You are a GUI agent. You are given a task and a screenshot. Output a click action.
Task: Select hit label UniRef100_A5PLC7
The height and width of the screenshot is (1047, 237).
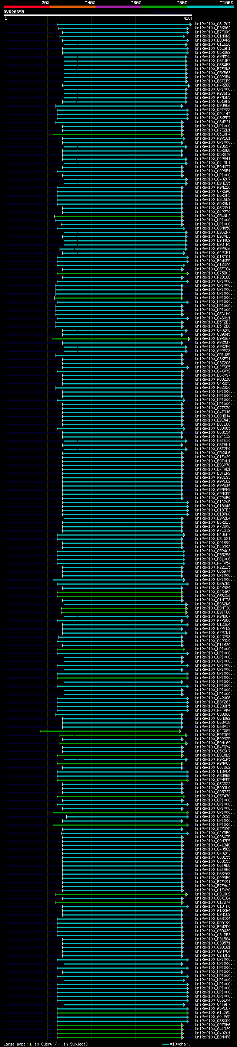coord(213,1009)
